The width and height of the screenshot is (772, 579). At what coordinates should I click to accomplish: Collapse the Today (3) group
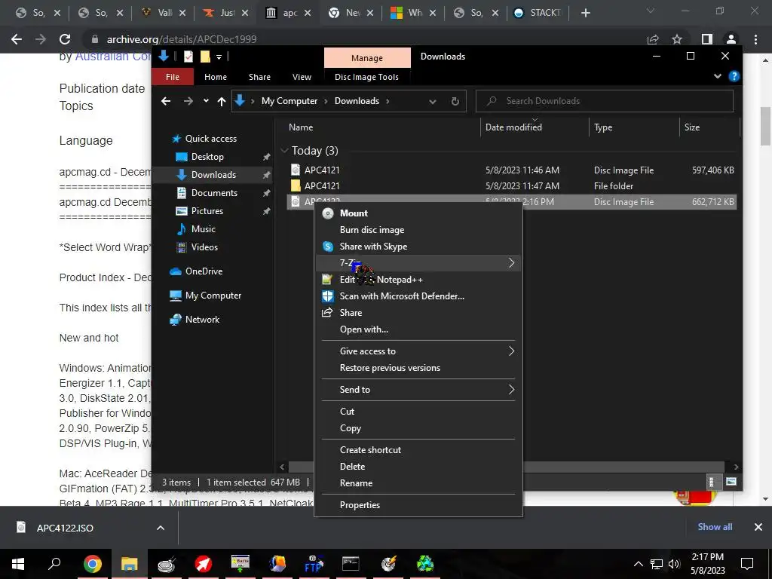coord(284,151)
